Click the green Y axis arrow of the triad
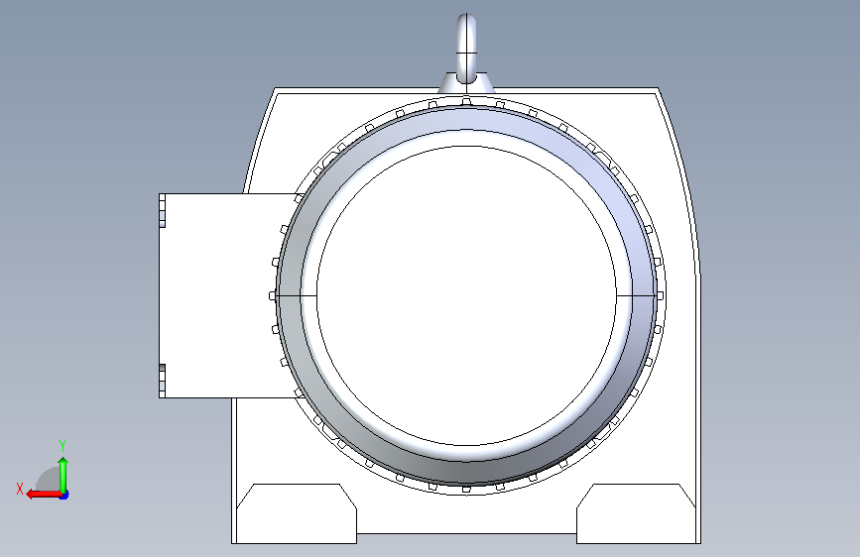The image size is (860, 557). [63, 475]
